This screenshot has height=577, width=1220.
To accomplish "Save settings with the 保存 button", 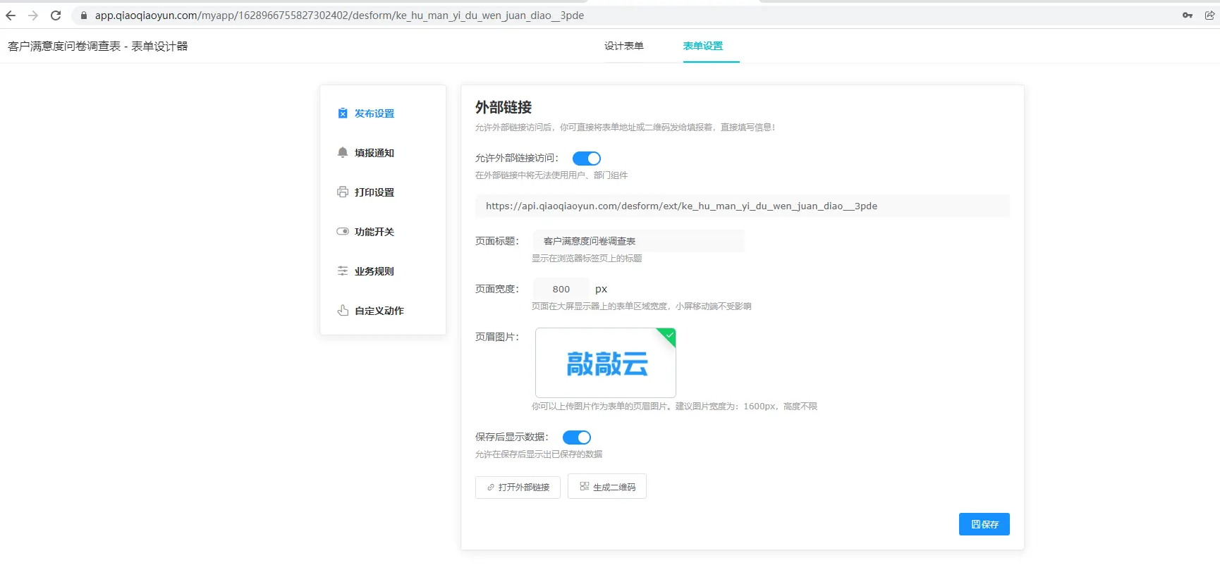I will [984, 524].
